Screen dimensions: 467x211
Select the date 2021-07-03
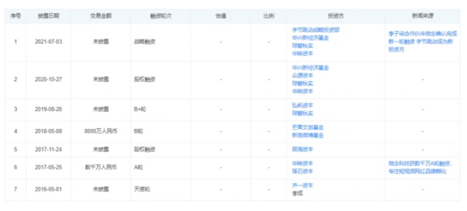pos(48,42)
